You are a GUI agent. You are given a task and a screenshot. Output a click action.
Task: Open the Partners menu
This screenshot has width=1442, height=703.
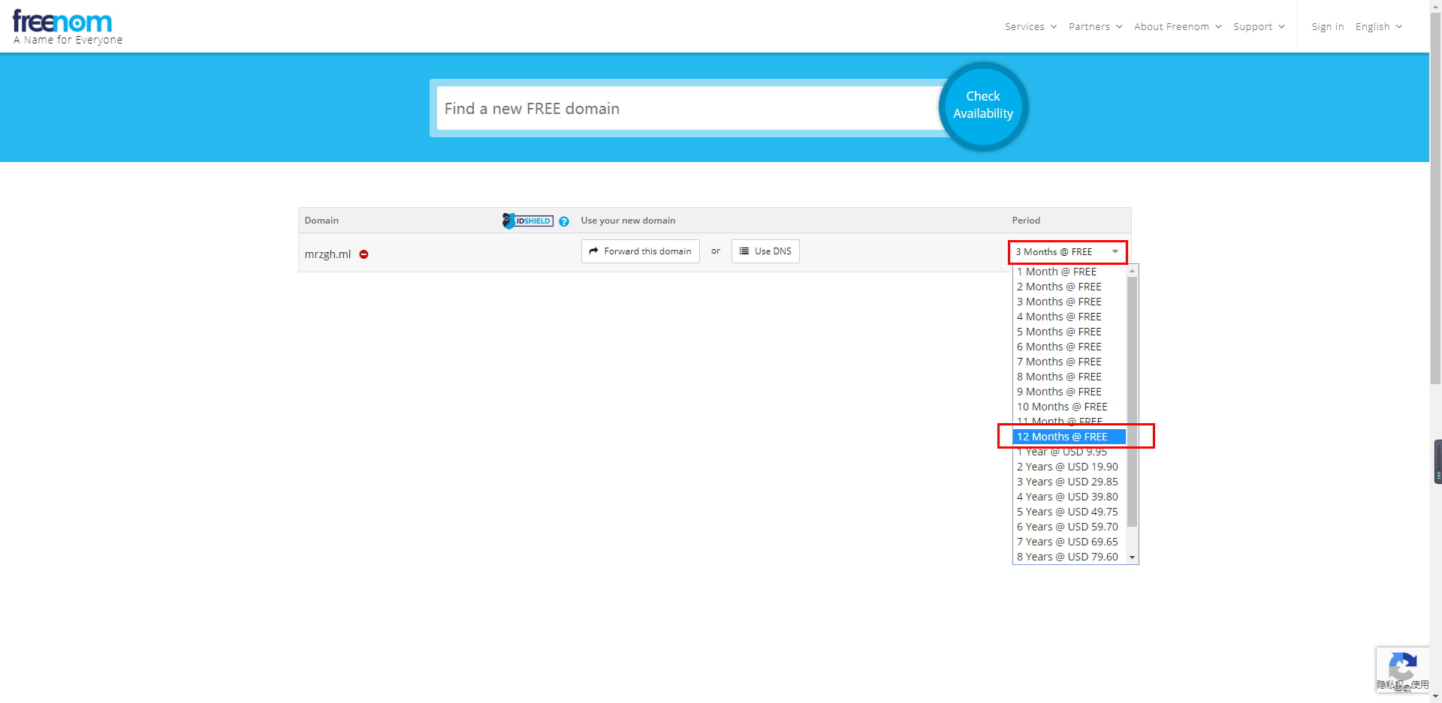tap(1095, 27)
